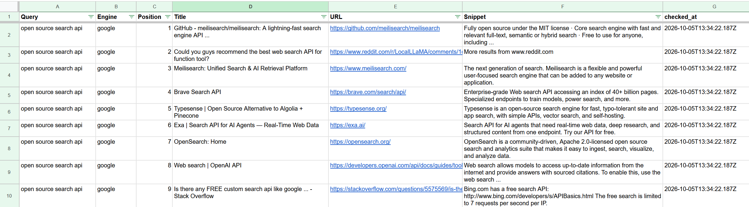749x207 pixels.
Task: Select row 6 header
Action: tap(9, 112)
